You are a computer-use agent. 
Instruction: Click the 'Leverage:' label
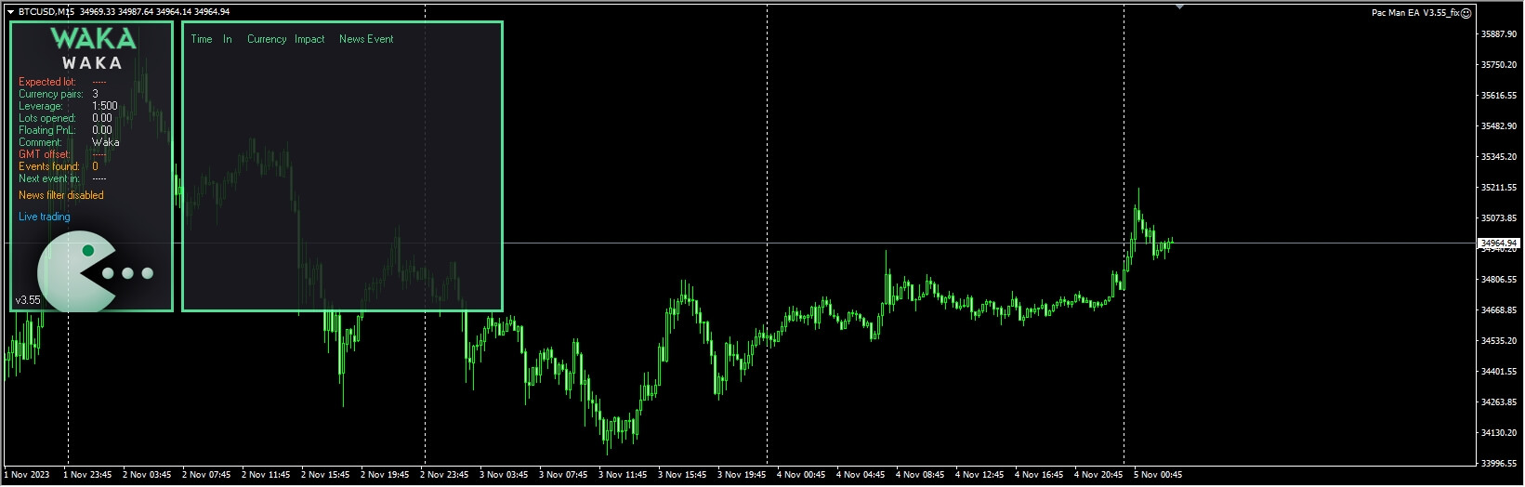point(41,106)
